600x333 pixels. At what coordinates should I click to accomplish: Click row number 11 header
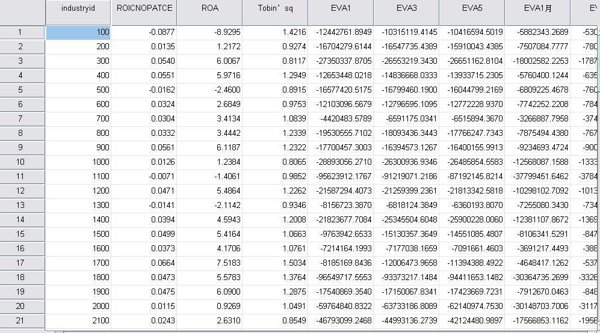tap(20, 176)
